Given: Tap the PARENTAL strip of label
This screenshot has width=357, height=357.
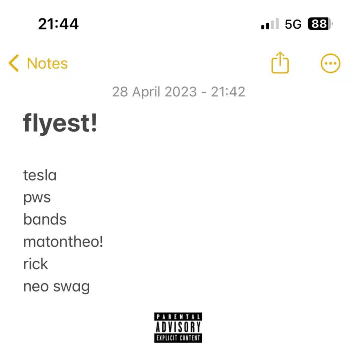Looking at the screenshot, I should click(178, 317).
